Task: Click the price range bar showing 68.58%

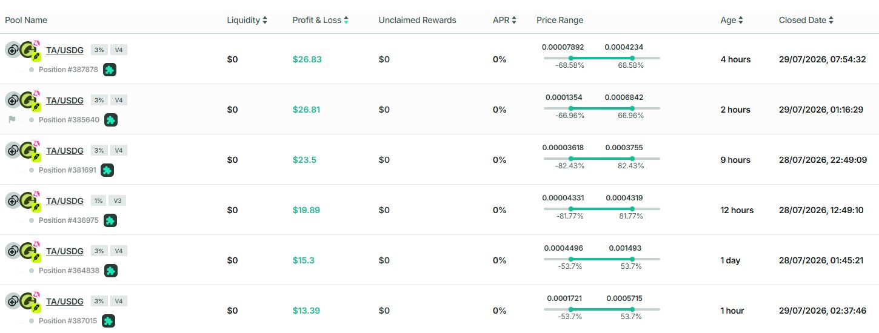Action: point(601,58)
